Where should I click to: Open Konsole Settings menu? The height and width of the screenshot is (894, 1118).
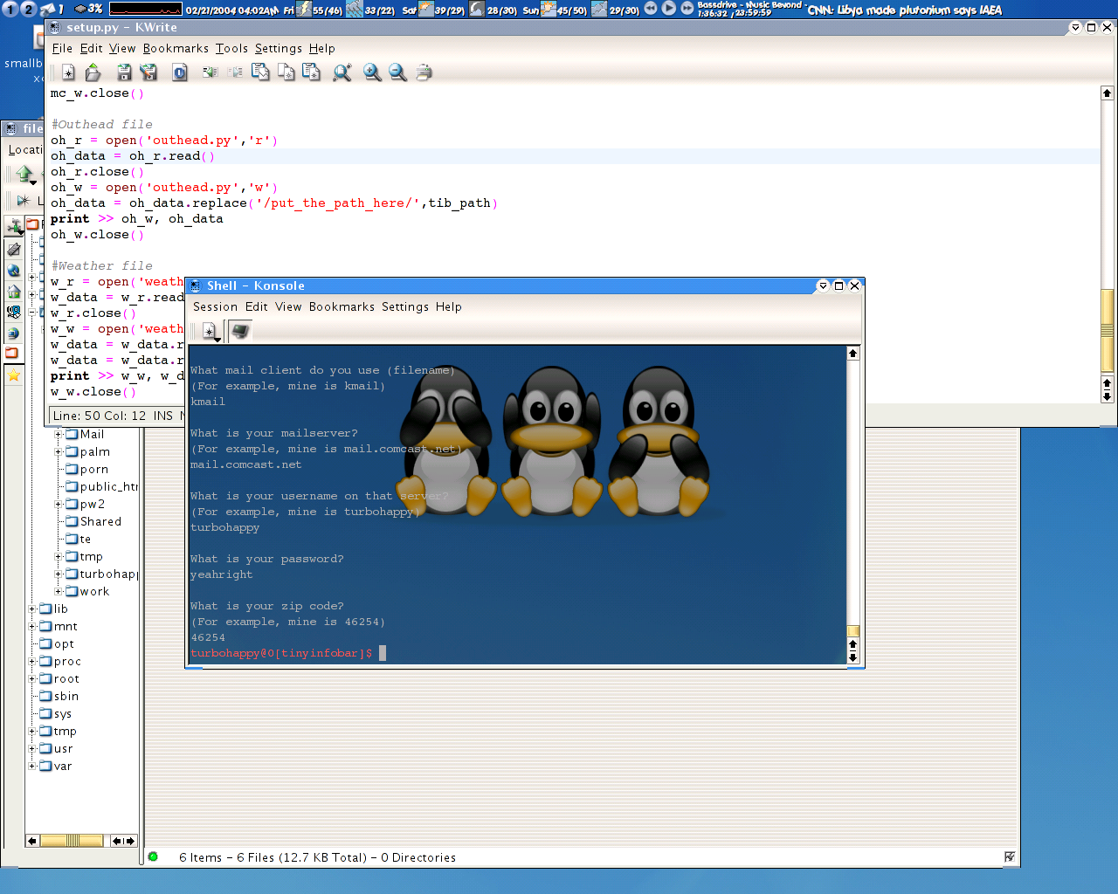(405, 306)
